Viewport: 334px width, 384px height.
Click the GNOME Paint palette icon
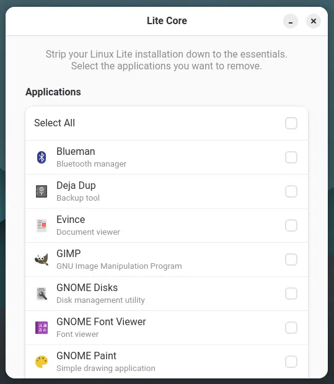[42, 362]
